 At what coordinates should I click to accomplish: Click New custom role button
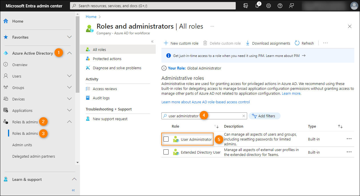pos(181,43)
